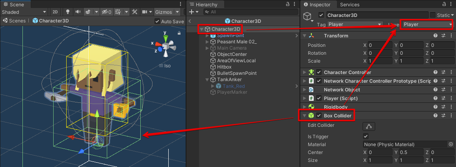Disable Player (Script) component checkbox
The image size is (456, 167).
(319, 98)
